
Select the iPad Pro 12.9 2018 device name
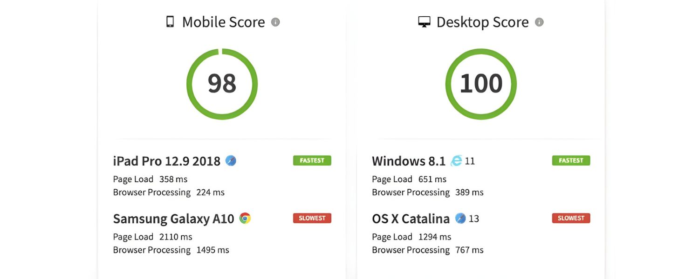point(166,161)
